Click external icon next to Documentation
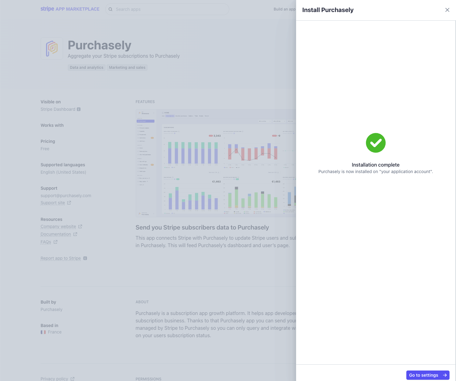Screen dimensions: 456x381 coord(75,234)
